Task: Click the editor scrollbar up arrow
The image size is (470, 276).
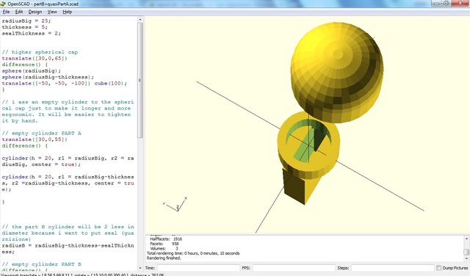Action: 140,20
